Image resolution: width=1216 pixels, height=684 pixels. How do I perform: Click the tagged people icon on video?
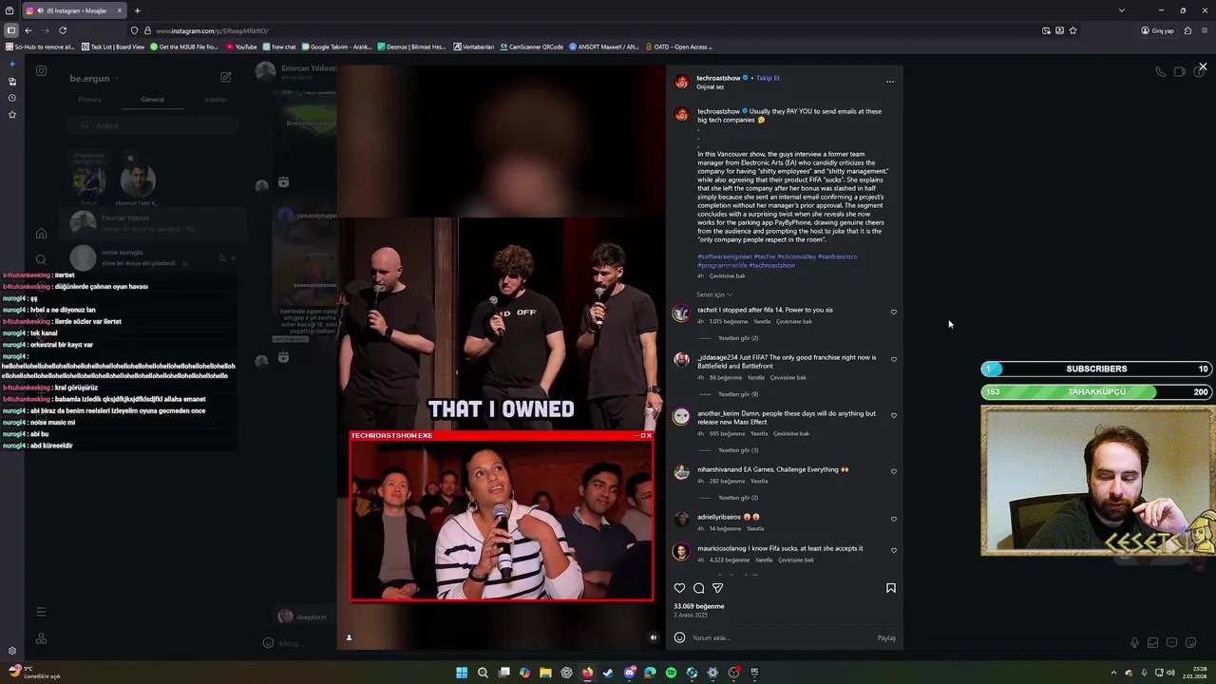click(349, 637)
